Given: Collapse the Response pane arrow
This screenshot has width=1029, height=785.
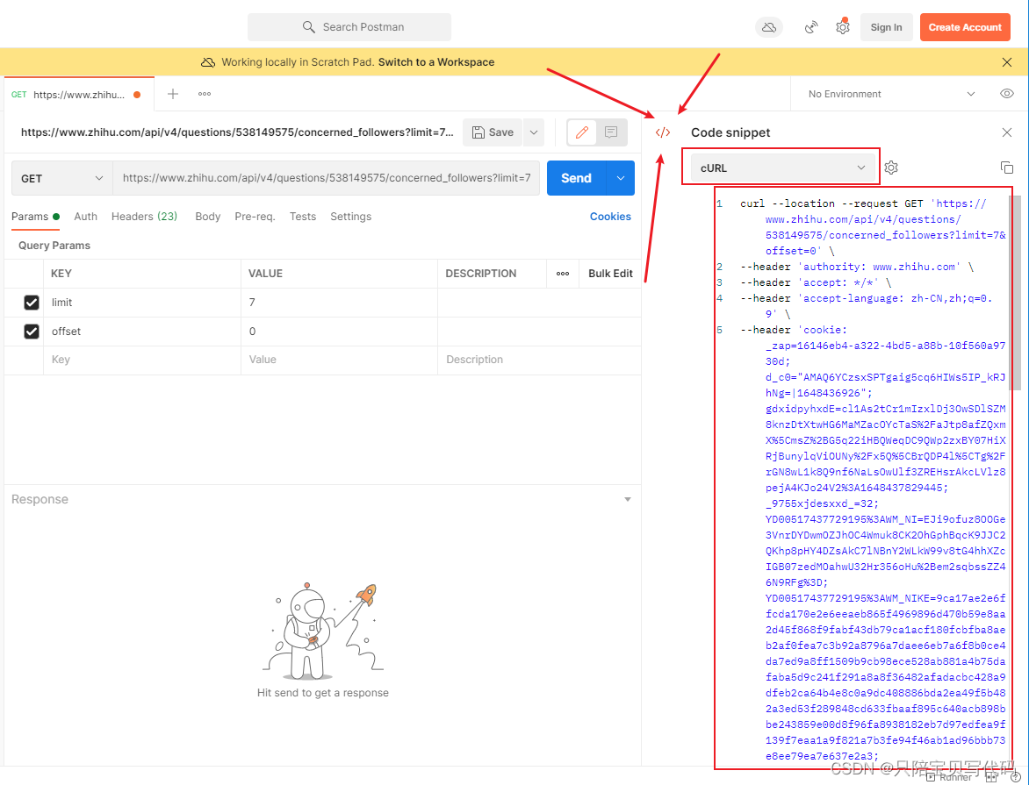Looking at the screenshot, I should [628, 500].
